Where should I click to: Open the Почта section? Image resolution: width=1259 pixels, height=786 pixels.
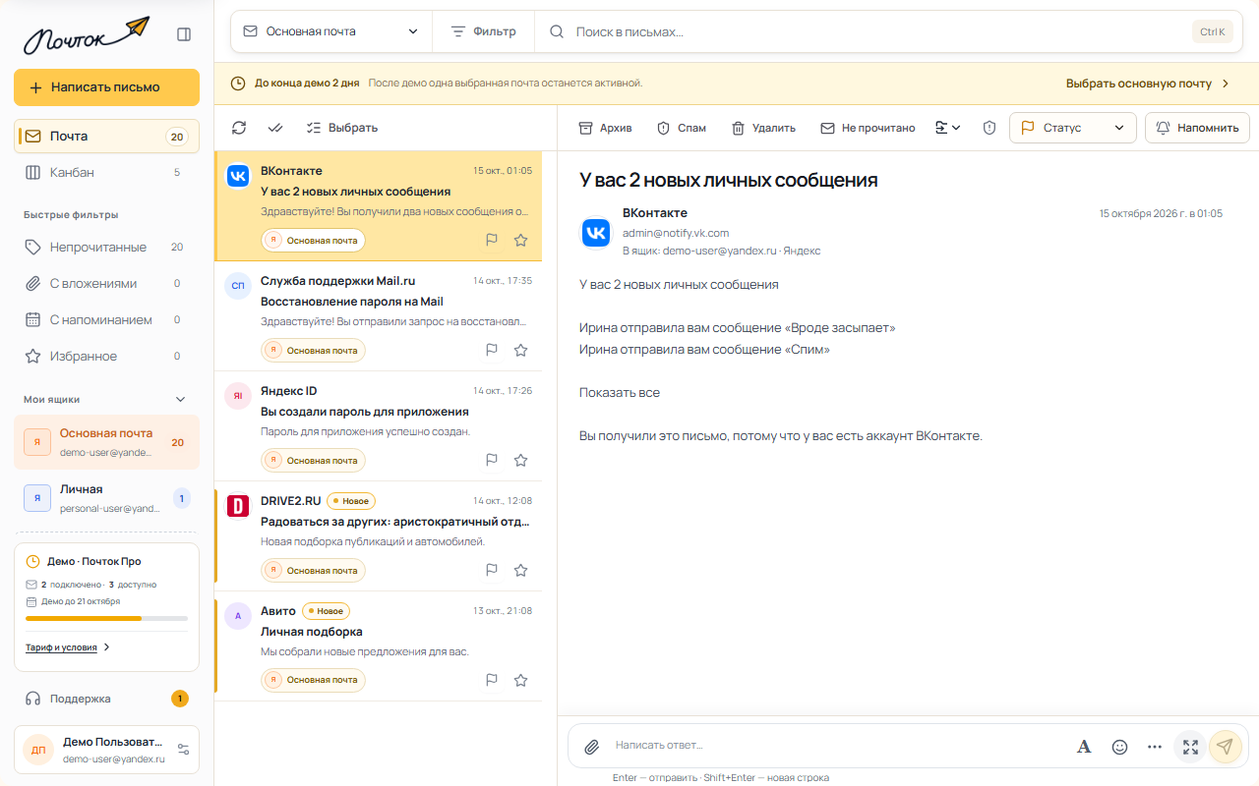(x=106, y=136)
